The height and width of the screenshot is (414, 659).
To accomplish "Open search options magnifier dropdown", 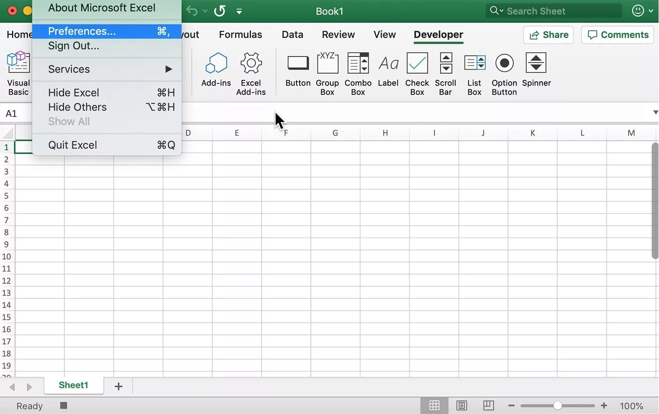I will pyautogui.click(x=496, y=11).
